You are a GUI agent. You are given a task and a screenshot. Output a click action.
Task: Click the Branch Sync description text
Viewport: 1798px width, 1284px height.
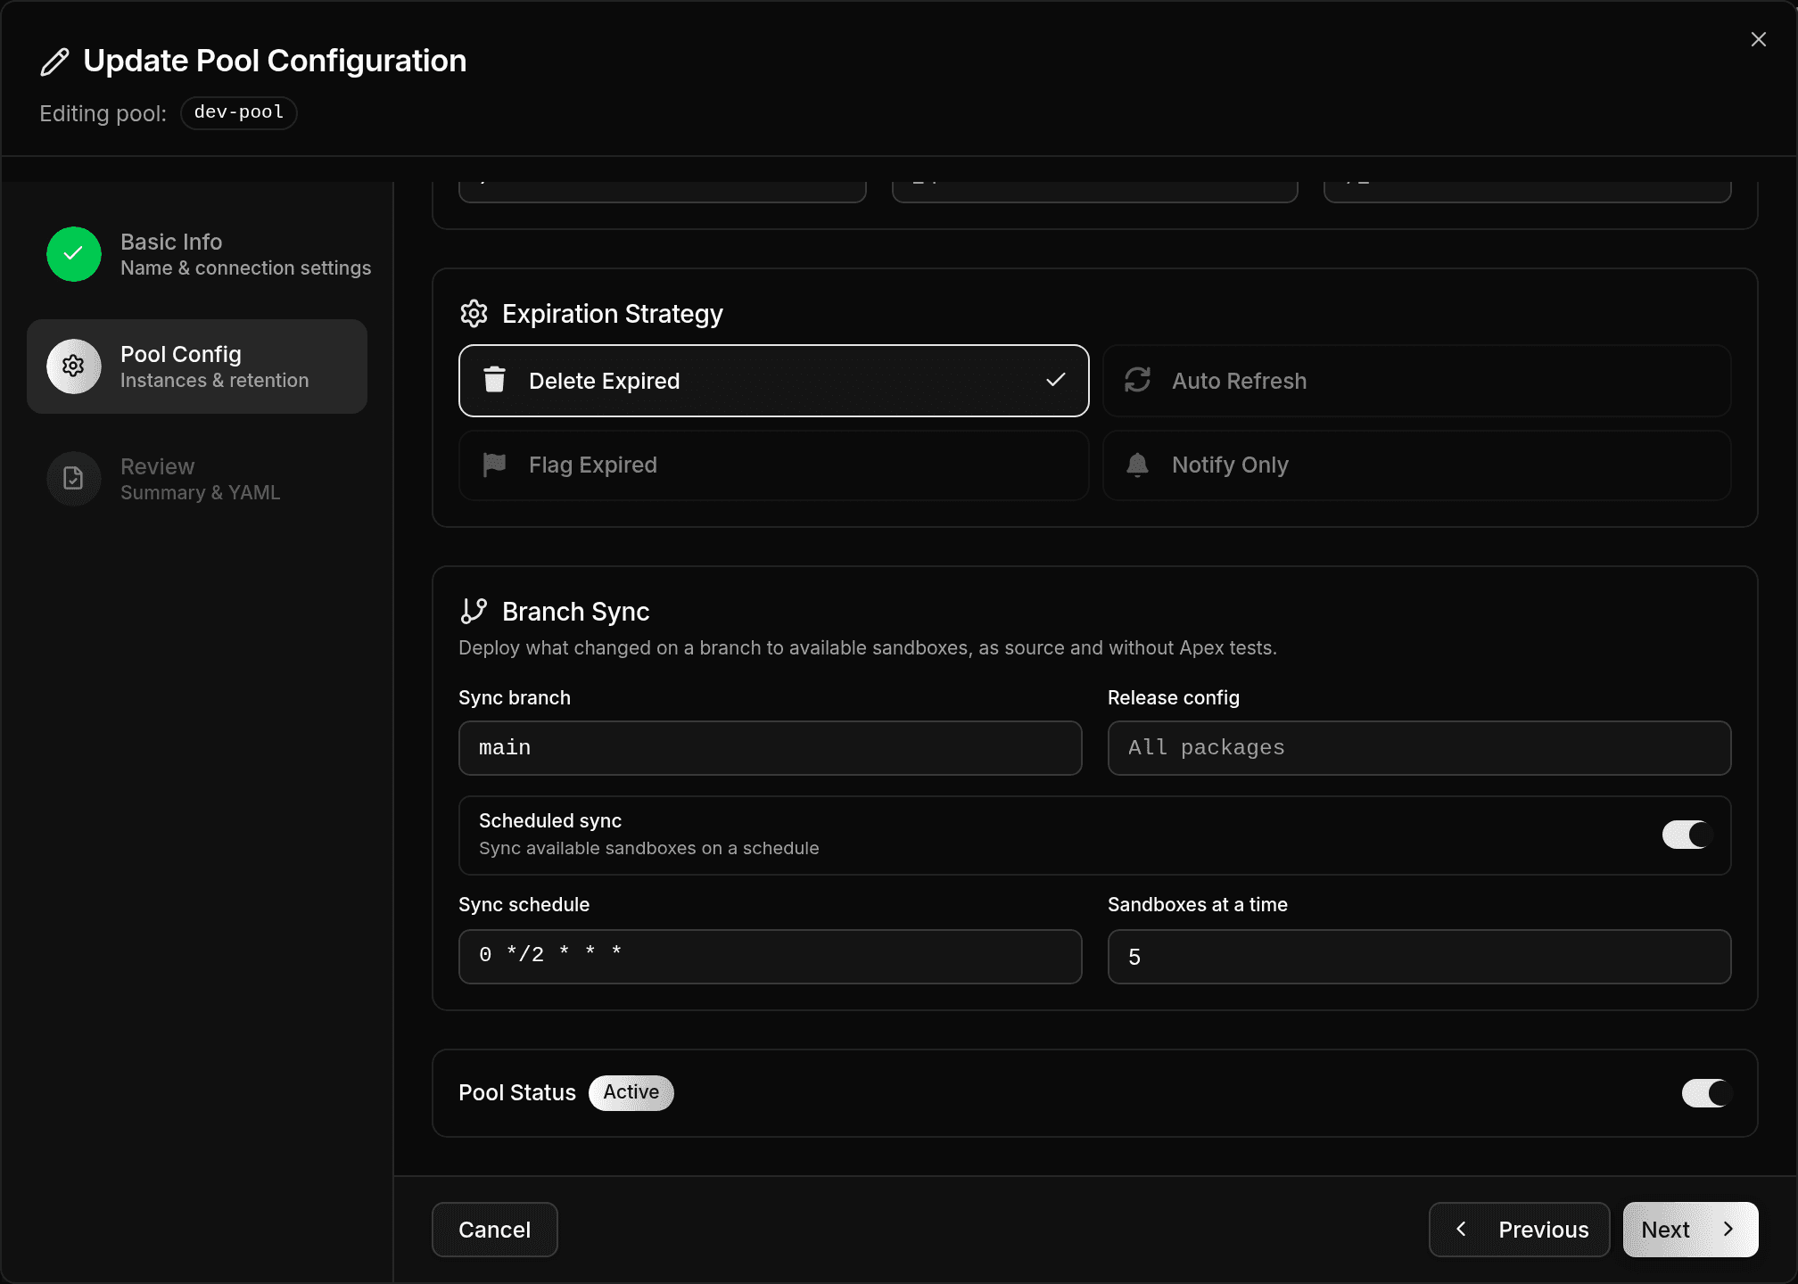[868, 648]
